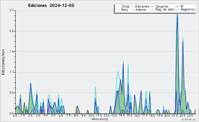
Task: Select the 'Bots' legend entry
Action: (125, 10)
